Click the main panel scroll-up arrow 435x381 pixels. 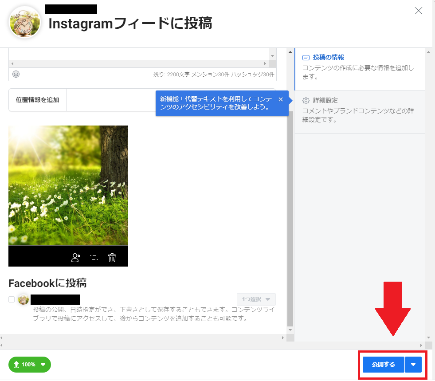[290, 52]
